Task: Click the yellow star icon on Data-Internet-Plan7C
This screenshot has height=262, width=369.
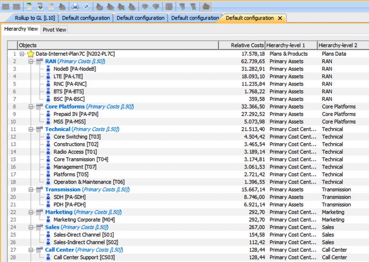Action: coord(31,54)
